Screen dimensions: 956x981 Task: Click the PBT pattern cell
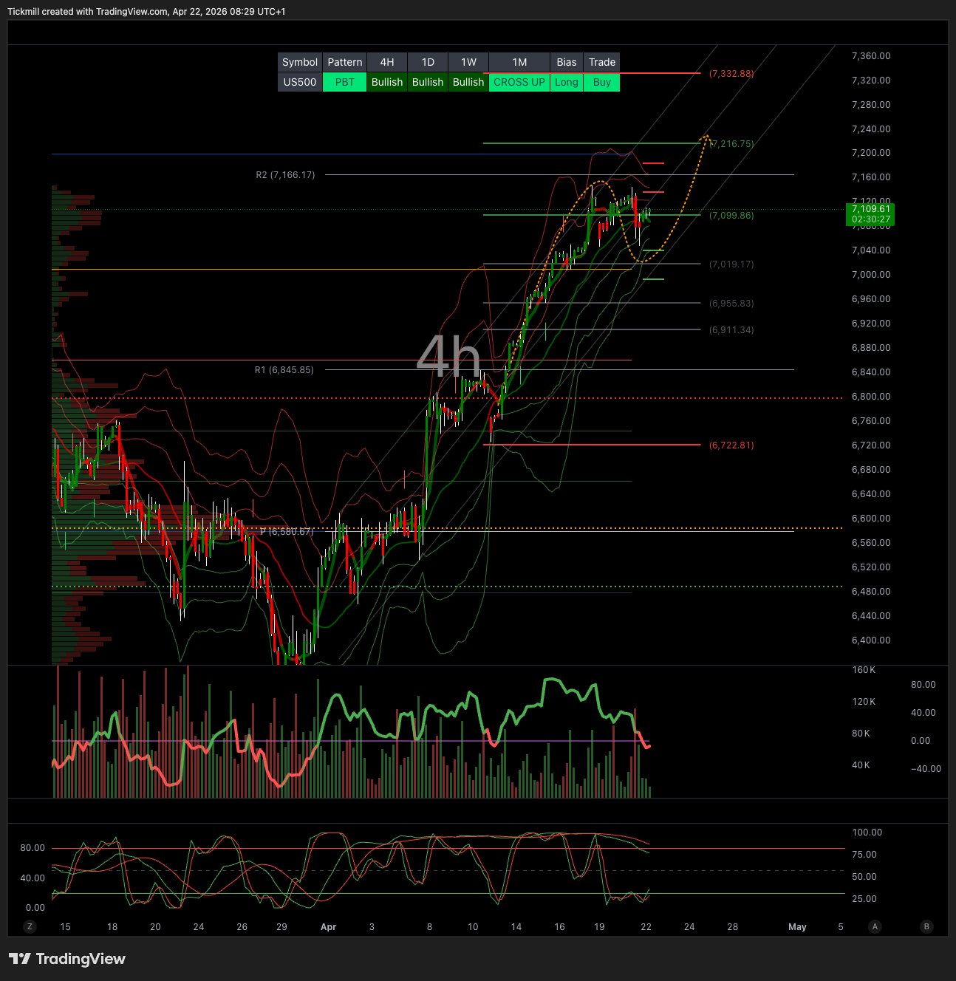[x=345, y=82]
